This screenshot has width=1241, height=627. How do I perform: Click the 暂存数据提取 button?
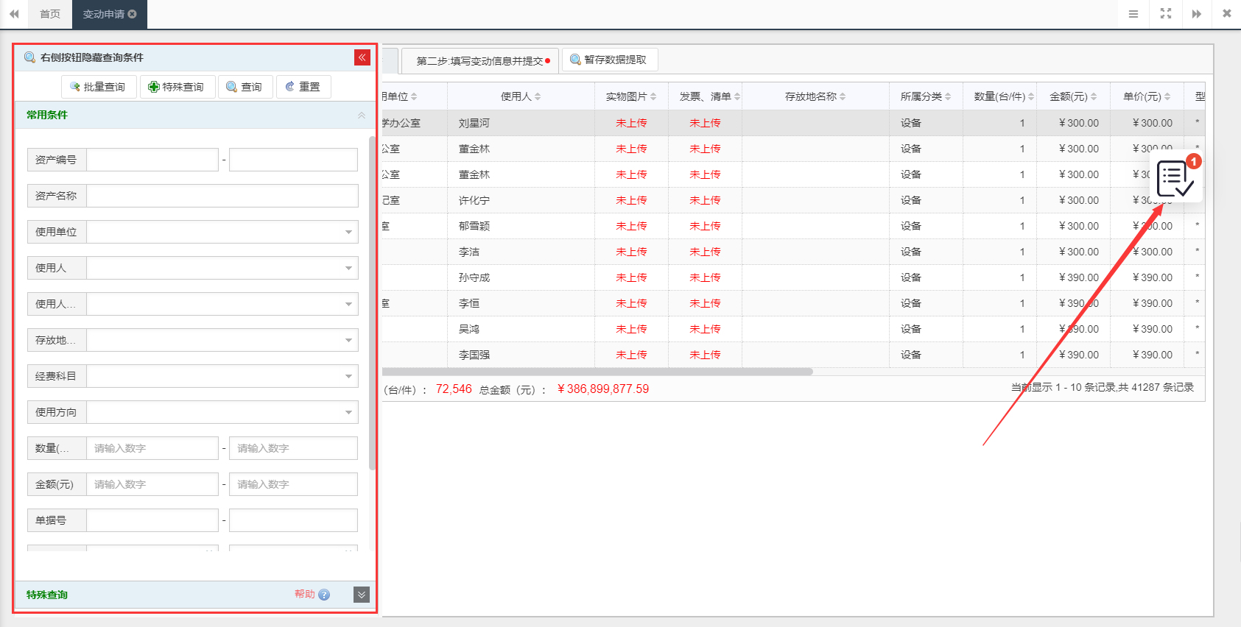tap(609, 60)
